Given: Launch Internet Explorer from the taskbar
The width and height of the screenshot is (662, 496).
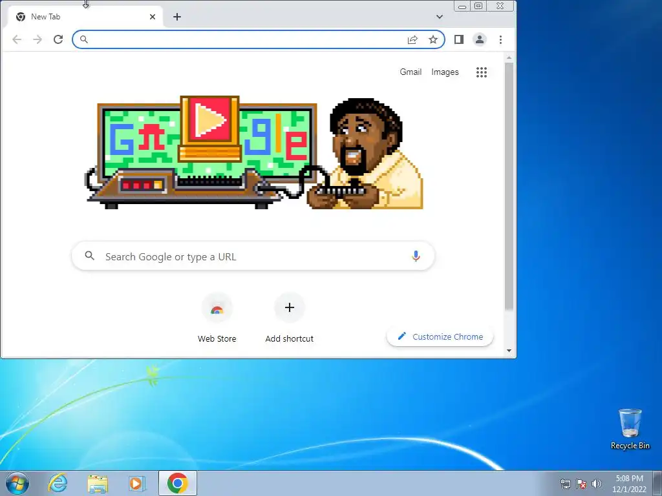Looking at the screenshot, I should [58, 483].
